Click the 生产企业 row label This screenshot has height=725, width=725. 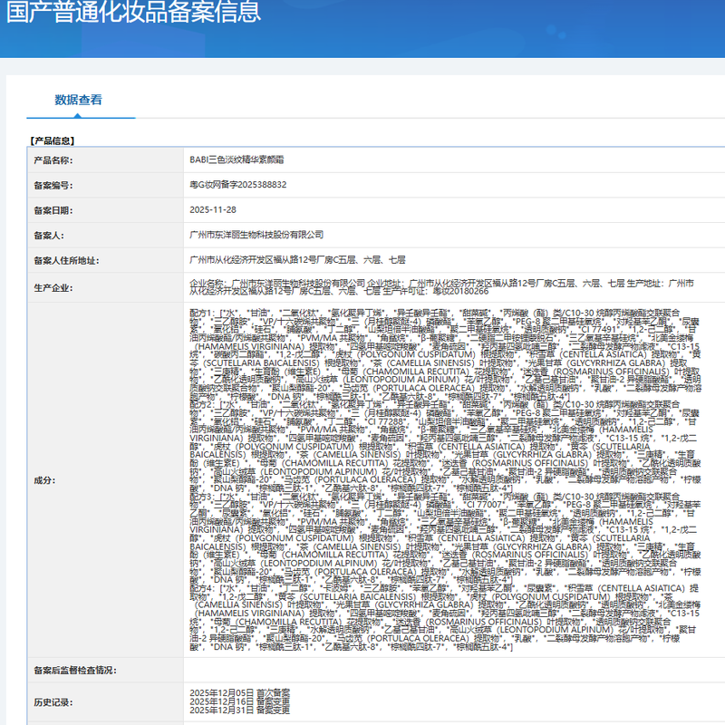pyautogui.click(x=53, y=287)
